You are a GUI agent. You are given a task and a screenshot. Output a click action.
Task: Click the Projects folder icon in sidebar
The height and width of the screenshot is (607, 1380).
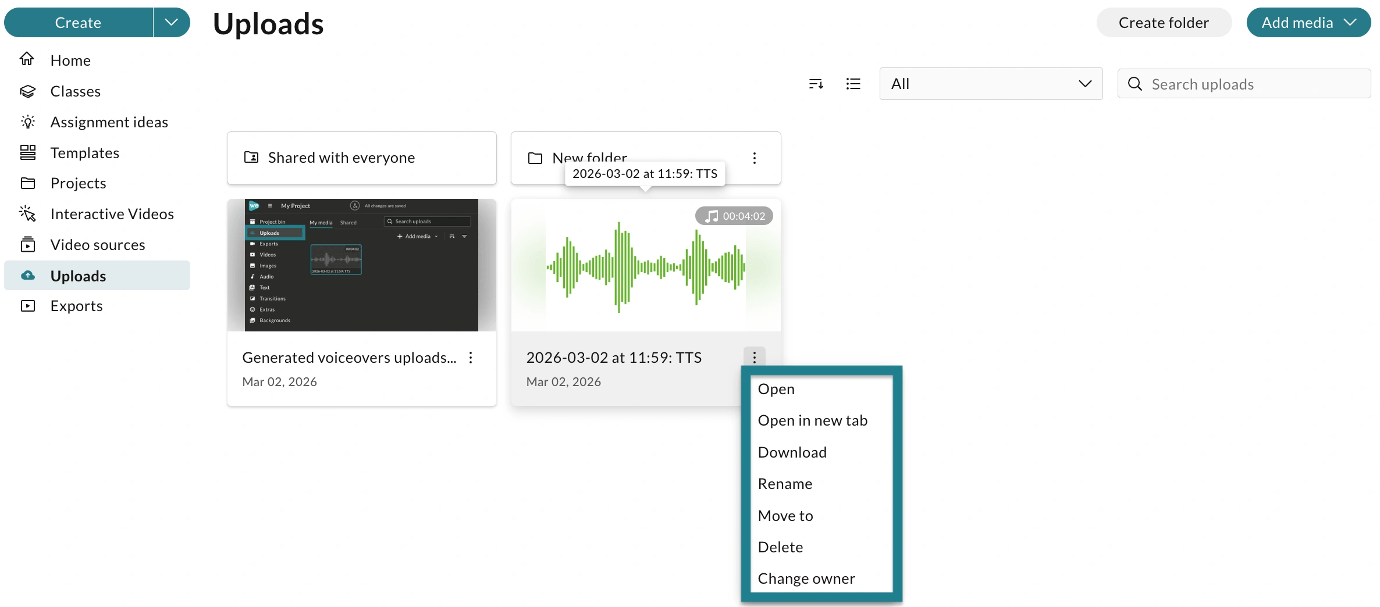[x=27, y=183]
